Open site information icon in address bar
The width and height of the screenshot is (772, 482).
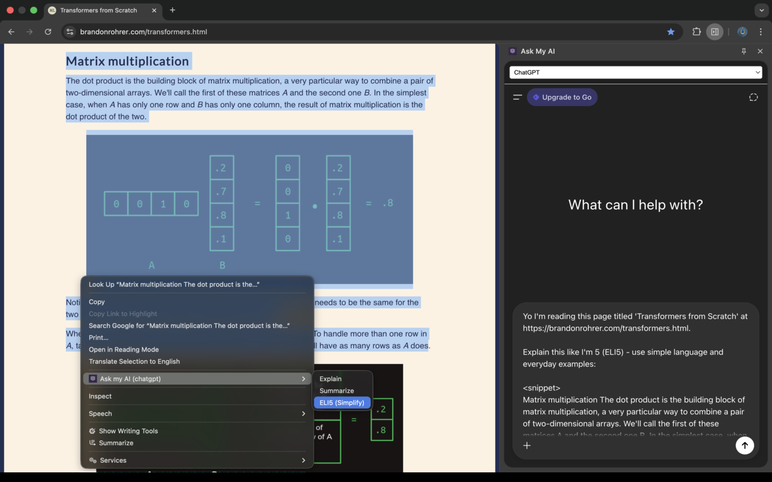click(70, 32)
